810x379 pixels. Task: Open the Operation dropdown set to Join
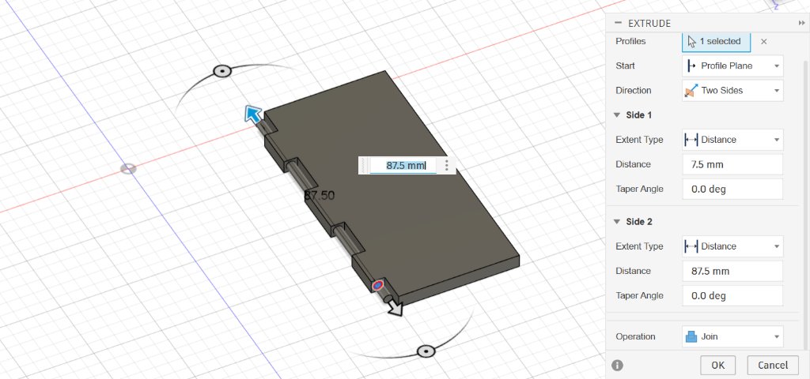pyautogui.click(x=732, y=336)
